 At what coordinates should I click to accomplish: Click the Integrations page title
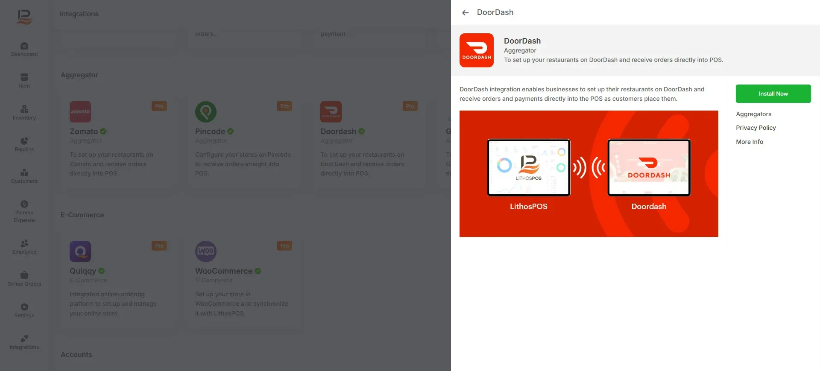(79, 14)
